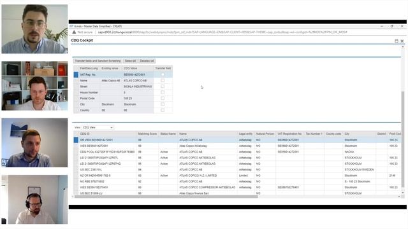
Task: Click the headset participant video thumbnail
Action: pyautogui.click(x=34, y=199)
